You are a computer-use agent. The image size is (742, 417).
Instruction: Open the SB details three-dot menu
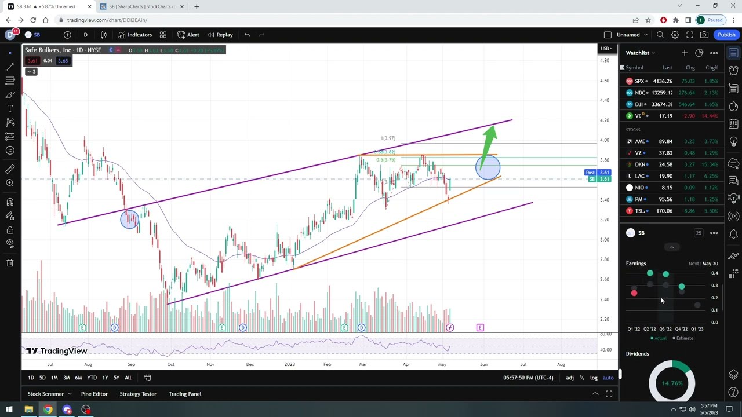[x=714, y=233]
